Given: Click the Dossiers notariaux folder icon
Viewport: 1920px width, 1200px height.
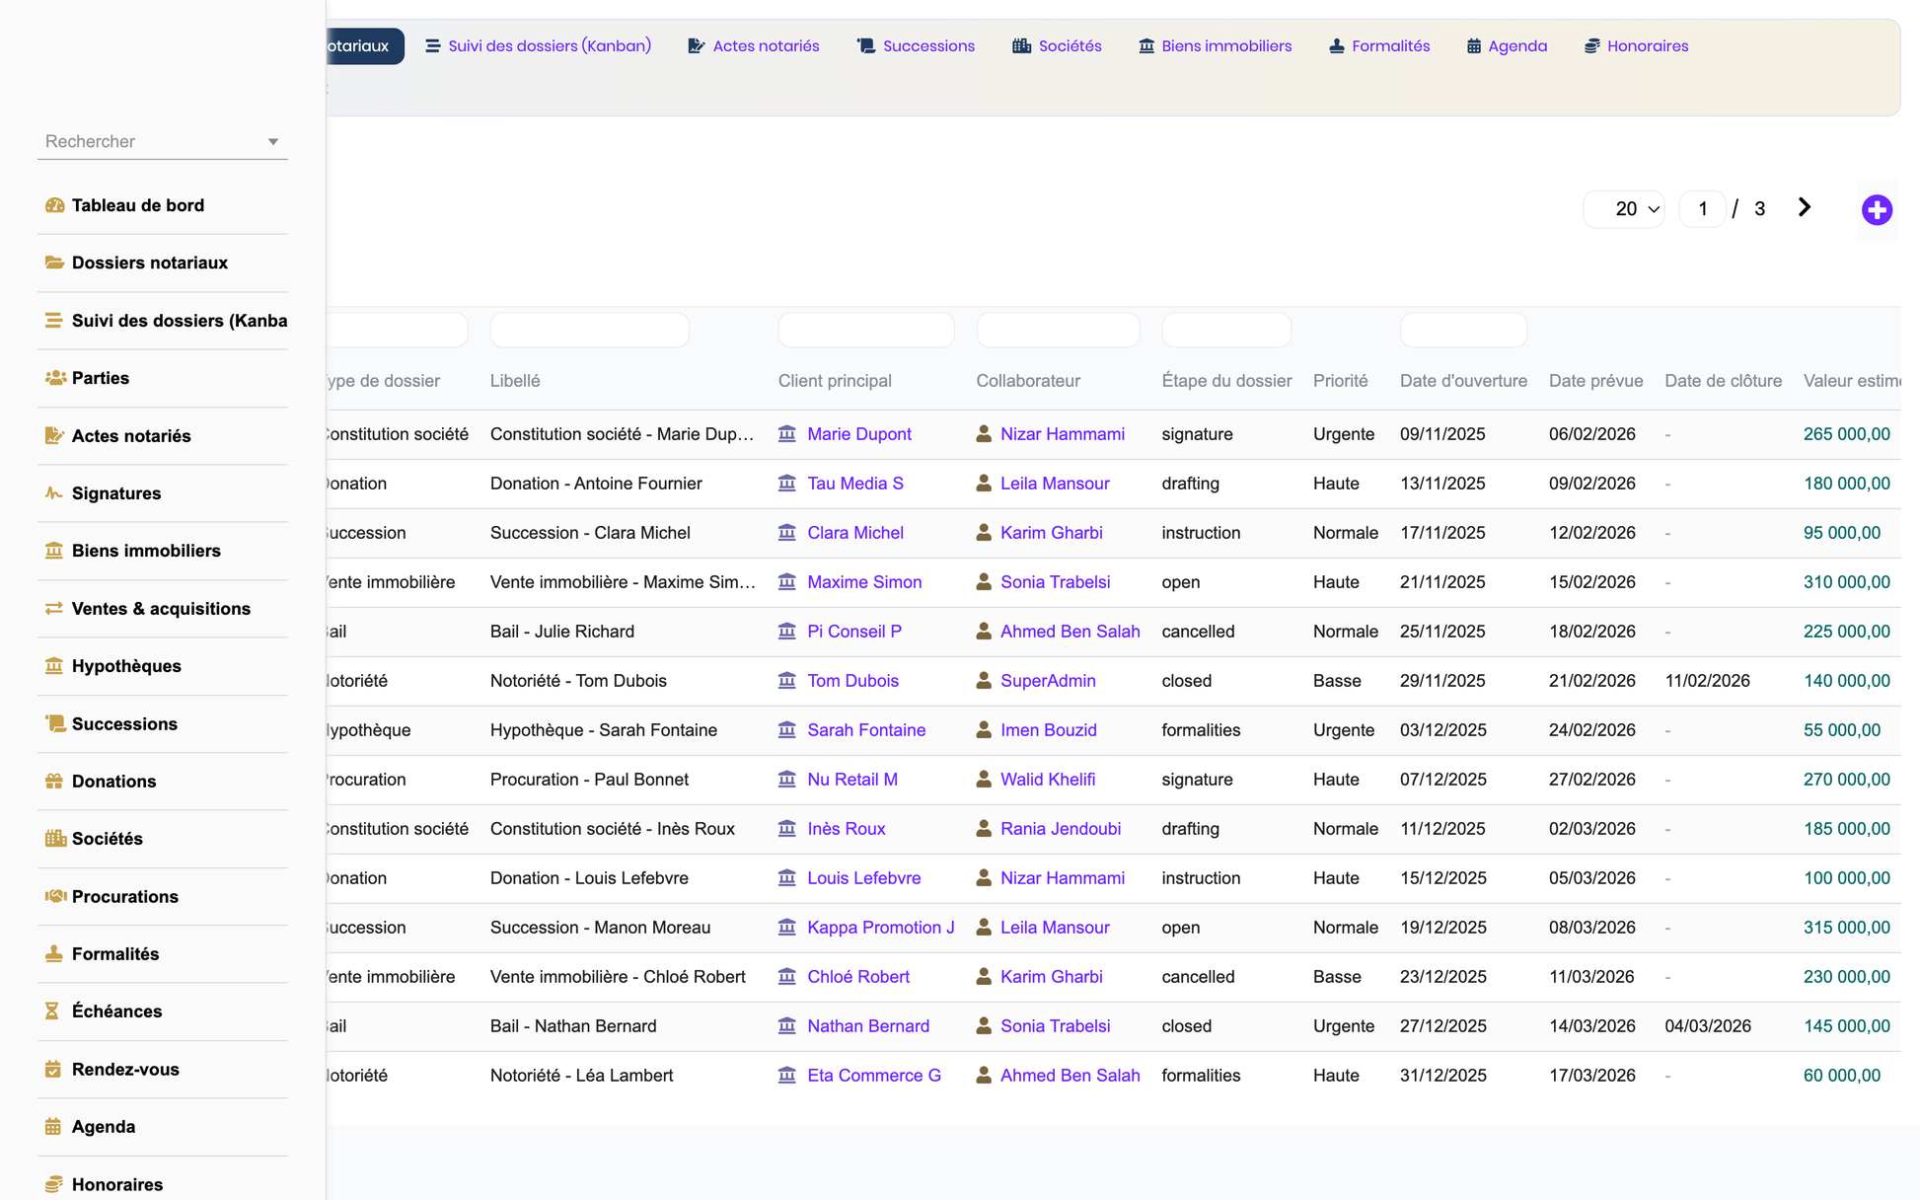Looking at the screenshot, I should click(54, 262).
